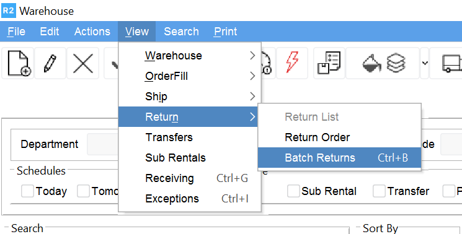Open the File menu
The height and width of the screenshot is (234, 462).
coord(17,32)
